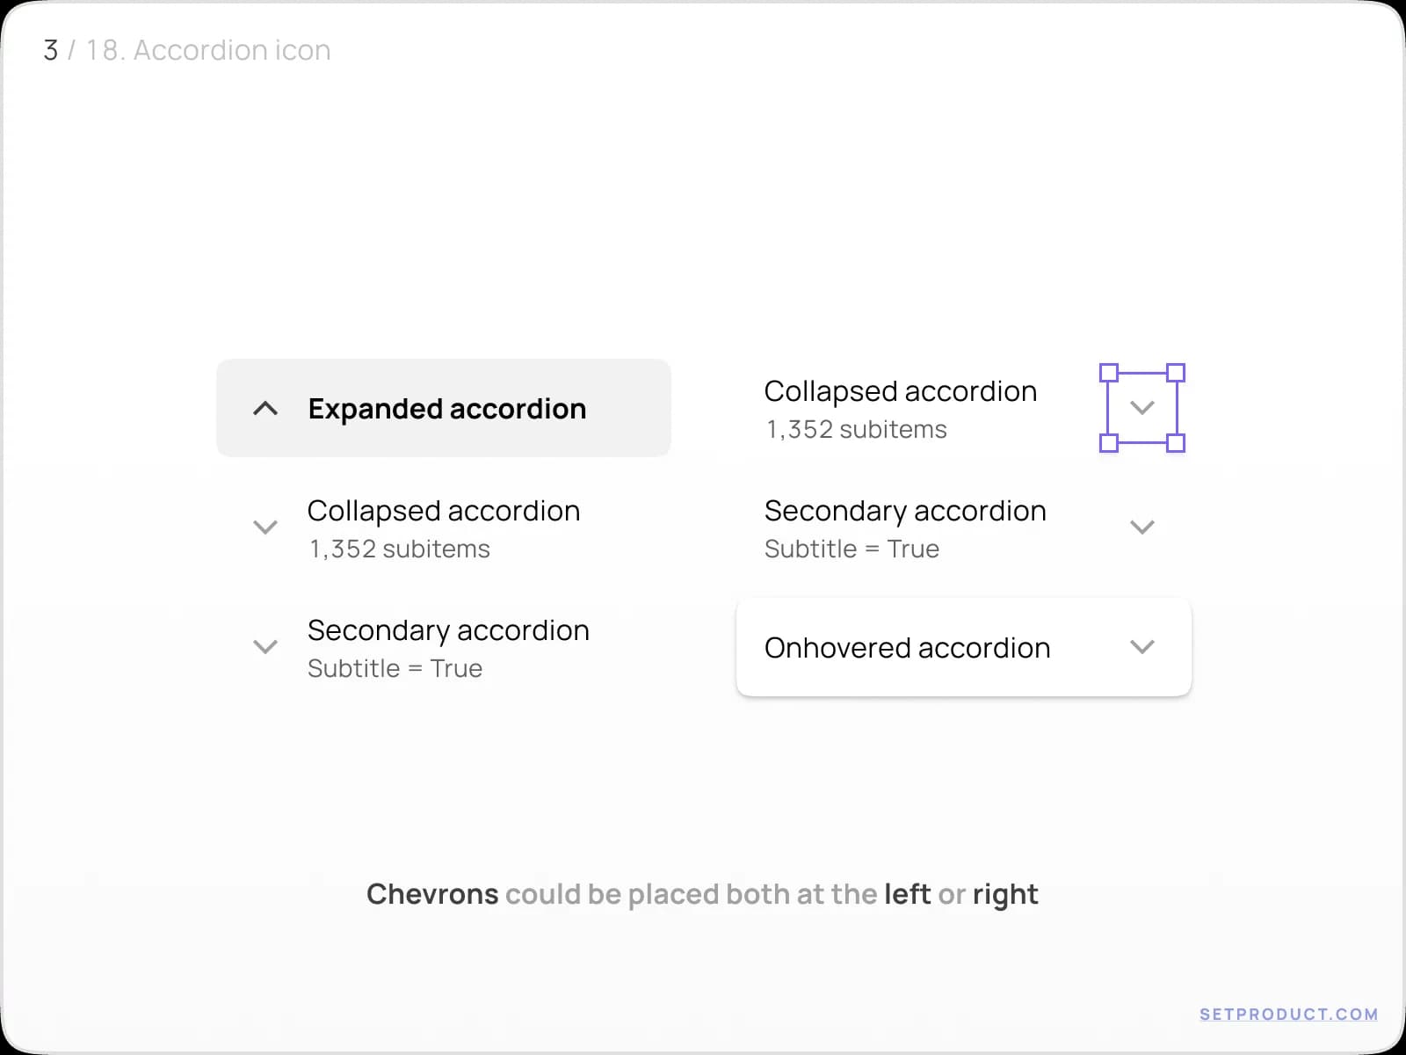The height and width of the screenshot is (1055, 1406).
Task: Click the chevron left of Collapsed accordion
Action: [x=266, y=527]
